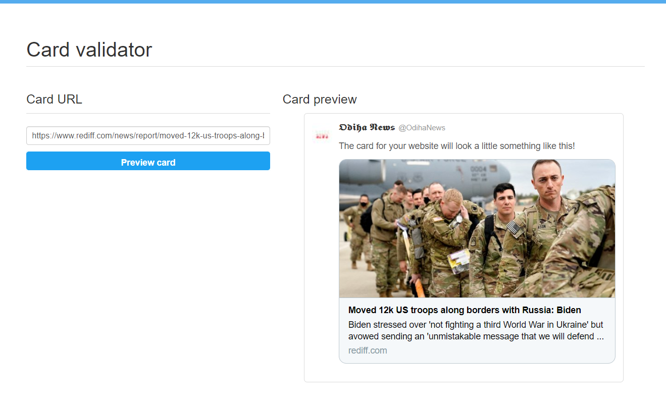Click the Odiha News account name
The image size is (666, 401).
point(367,127)
